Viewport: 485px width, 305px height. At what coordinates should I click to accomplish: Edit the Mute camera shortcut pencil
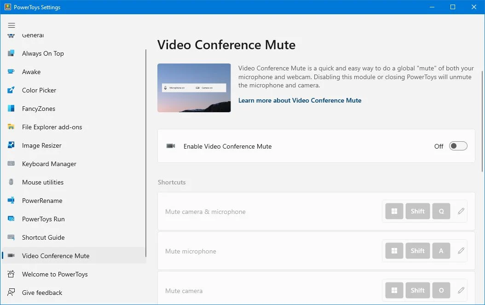461,290
